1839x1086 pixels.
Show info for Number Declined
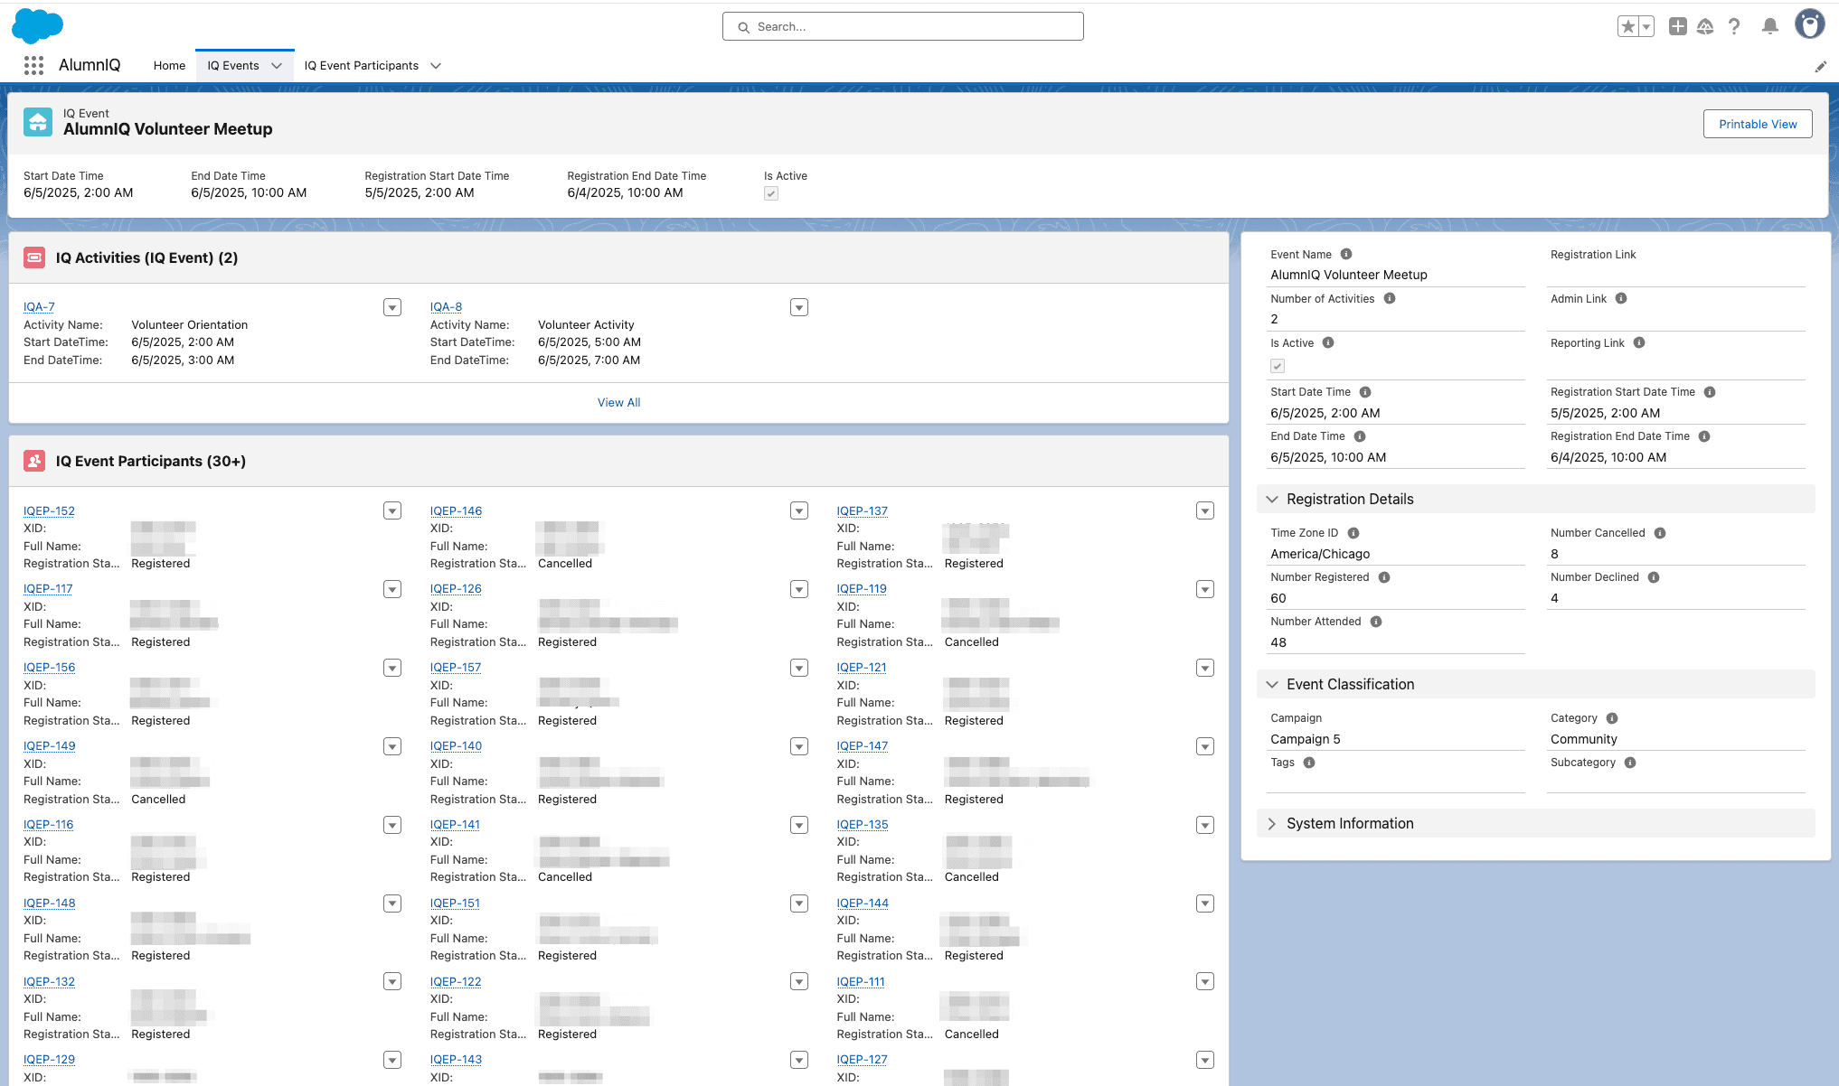click(x=1654, y=576)
